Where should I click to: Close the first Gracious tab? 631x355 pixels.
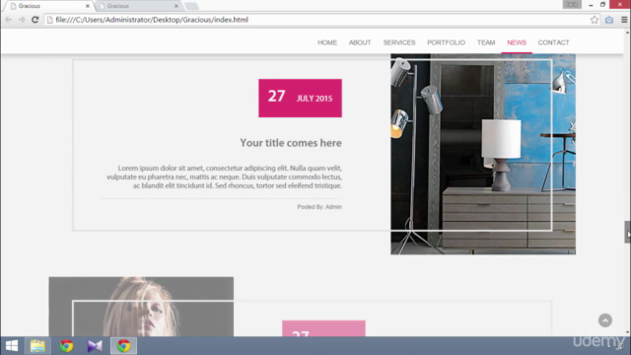point(88,6)
